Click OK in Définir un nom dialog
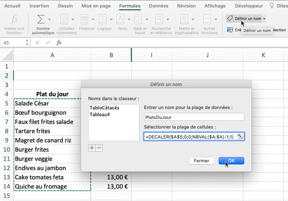 pos(231,161)
